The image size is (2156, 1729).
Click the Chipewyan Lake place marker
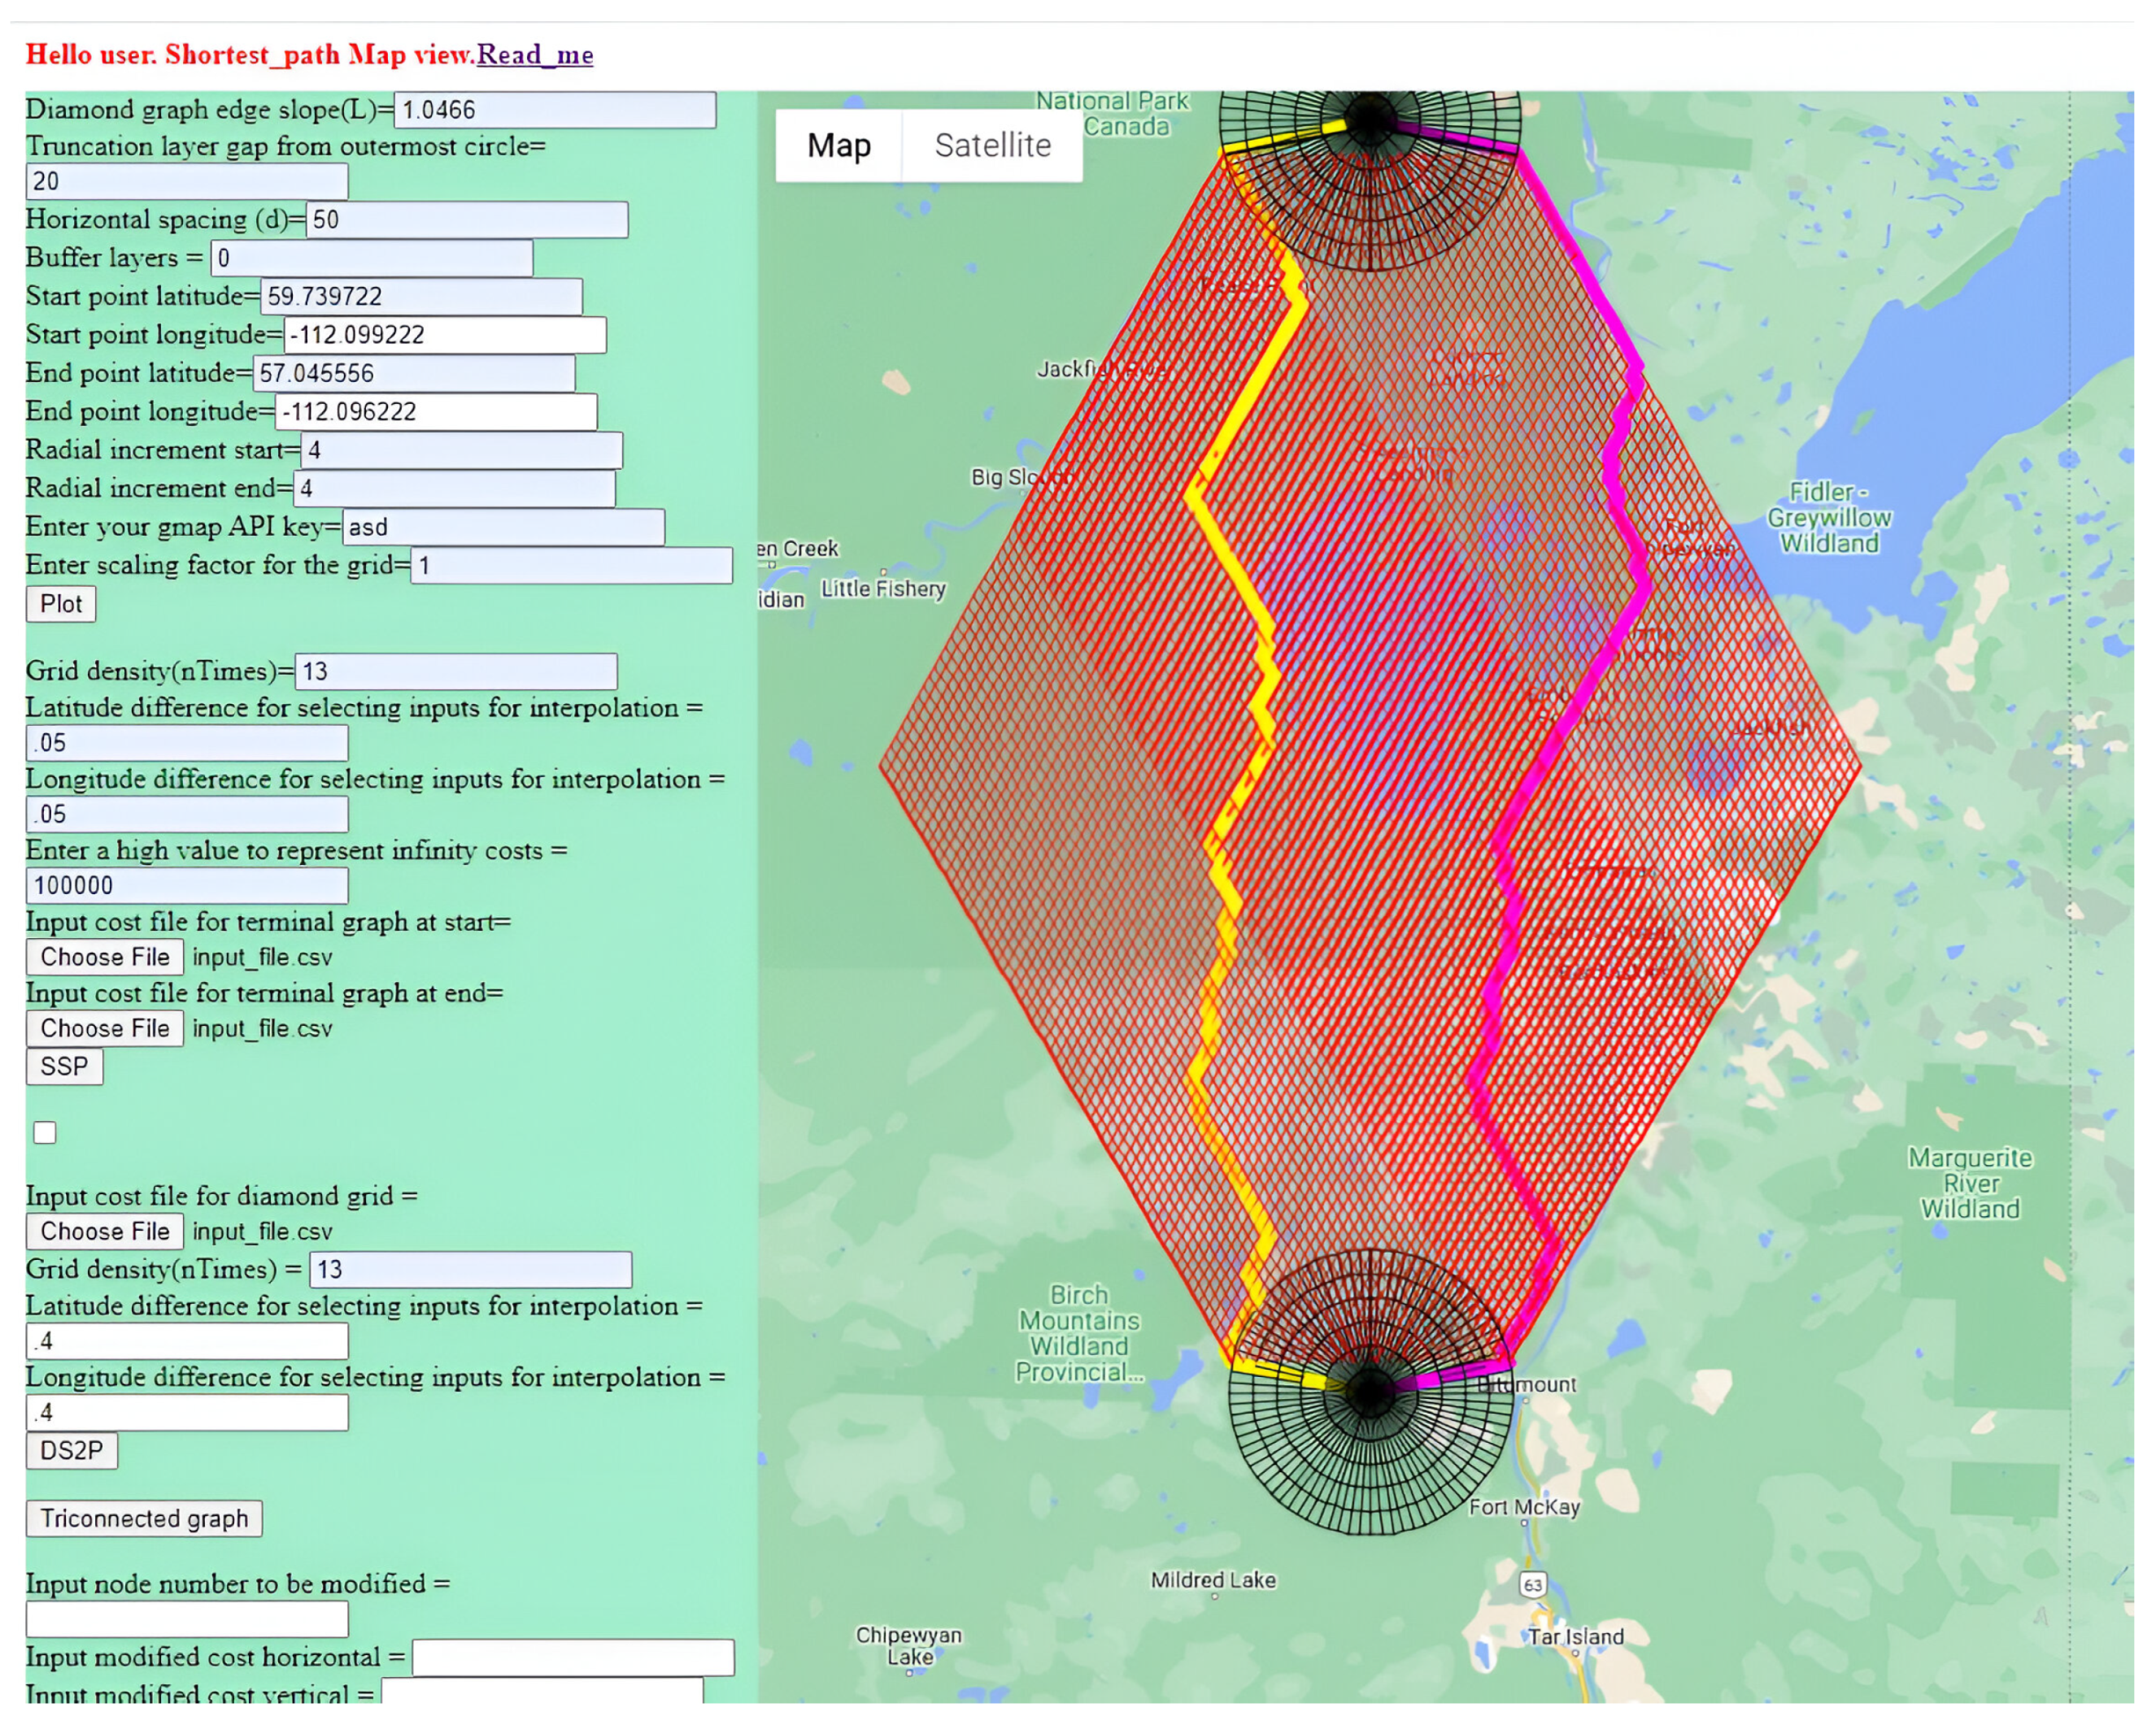click(x=909, y=1672)
